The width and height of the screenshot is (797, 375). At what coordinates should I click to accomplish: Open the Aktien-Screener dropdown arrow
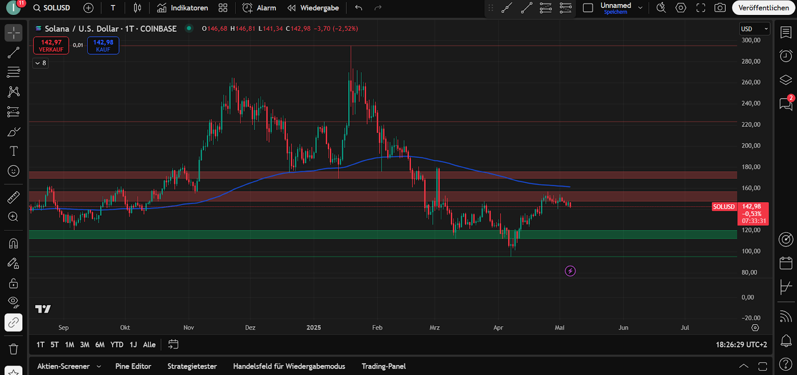click(x=99, y=367)
